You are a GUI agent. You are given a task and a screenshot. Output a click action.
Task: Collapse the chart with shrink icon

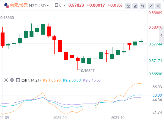coord(151,6)
